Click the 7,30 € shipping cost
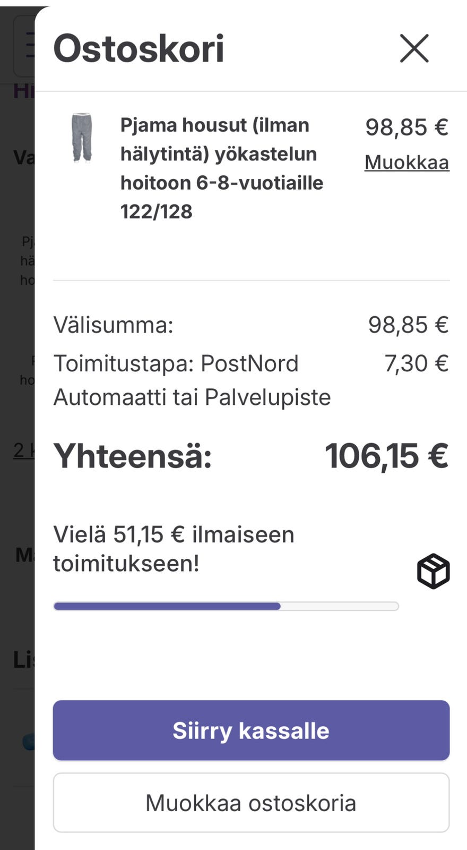This screenshot has width=467, height=850. pos(416,364)
